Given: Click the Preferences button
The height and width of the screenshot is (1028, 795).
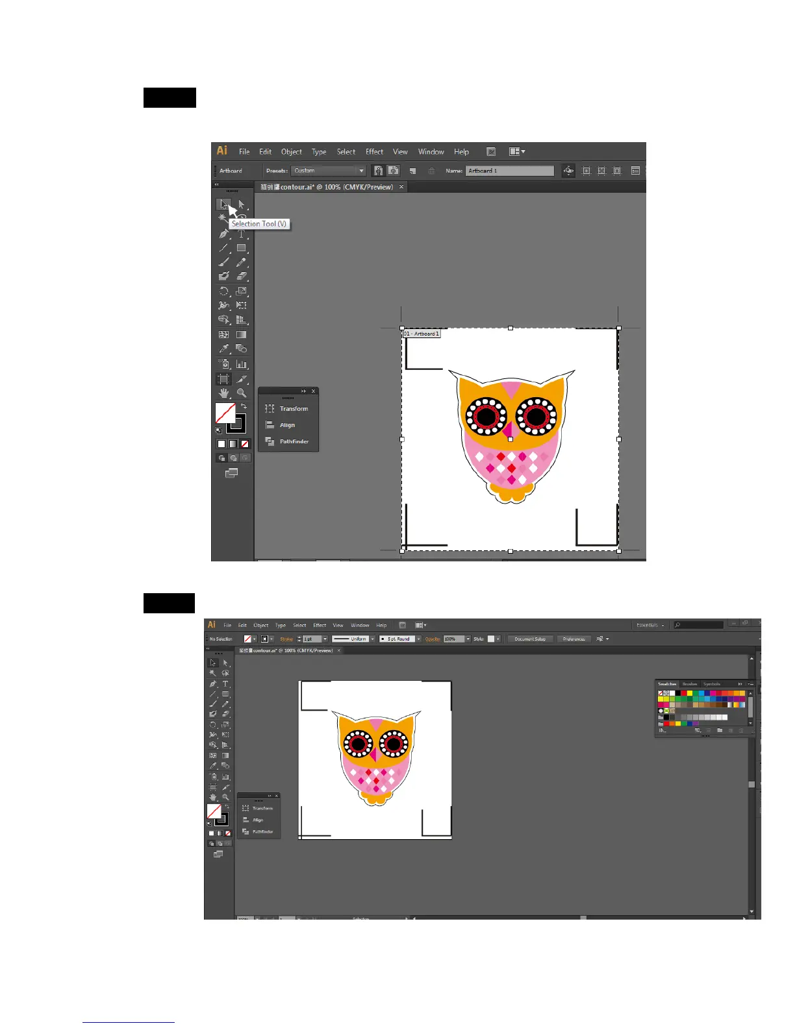Looking at the screenshot, I should [574, 639].
